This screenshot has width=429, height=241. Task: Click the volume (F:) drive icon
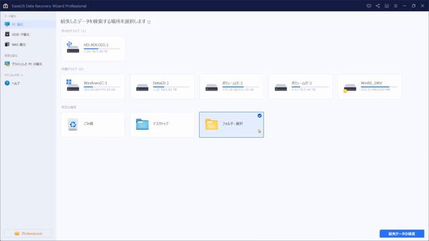pos(281,88)
